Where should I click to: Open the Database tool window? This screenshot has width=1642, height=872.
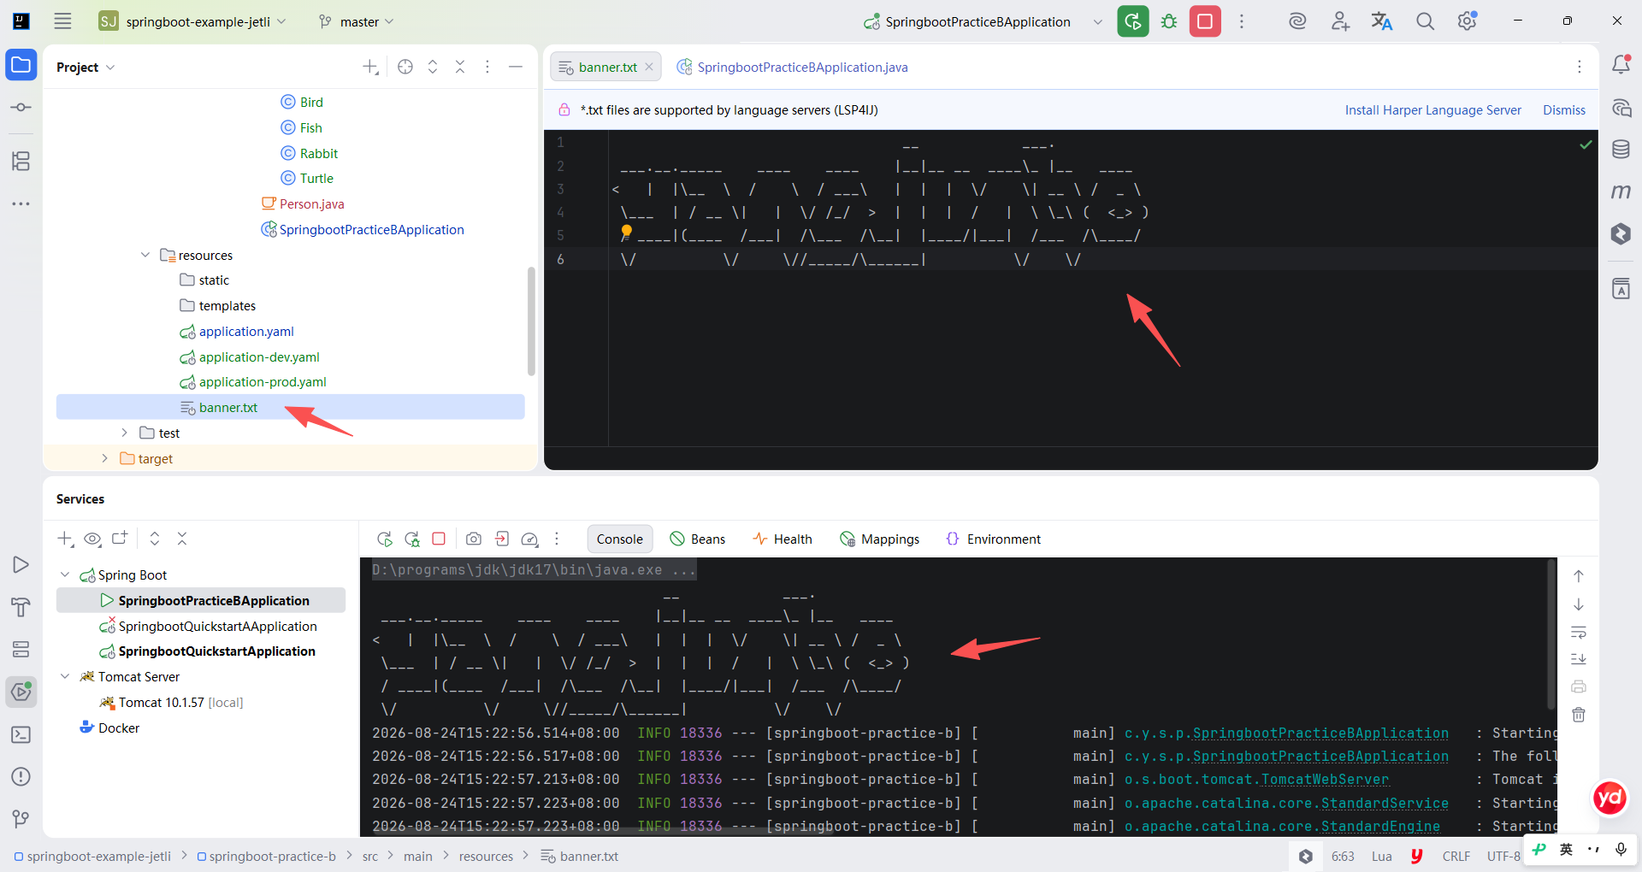tap(1621, 149)
